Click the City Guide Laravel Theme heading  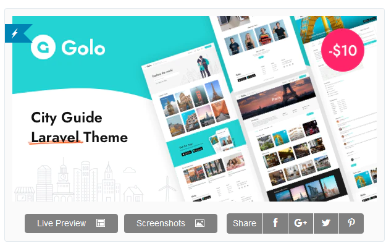tap(79, 127)
